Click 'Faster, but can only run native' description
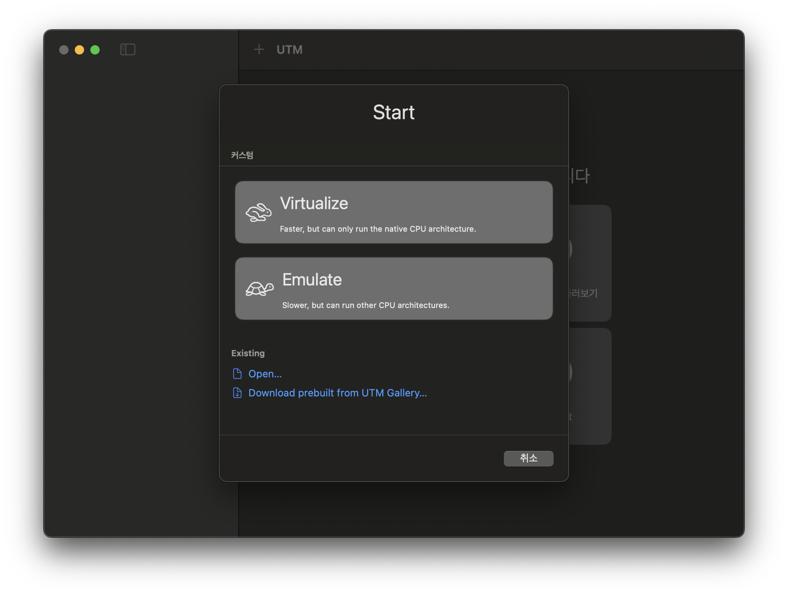 378,229
